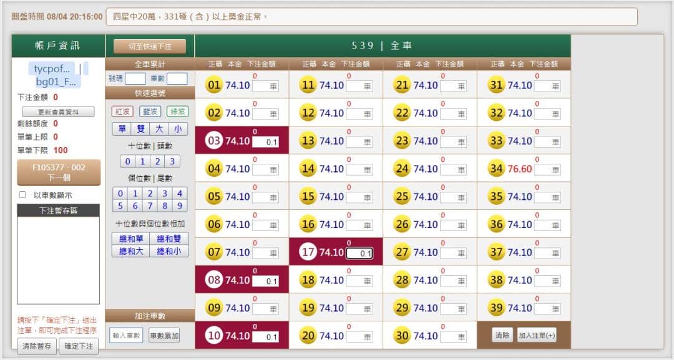Deselect the highlighted number 10 ball
Image resolution: width=674 pixels, height=360 pixels.
tap(213, 336)
